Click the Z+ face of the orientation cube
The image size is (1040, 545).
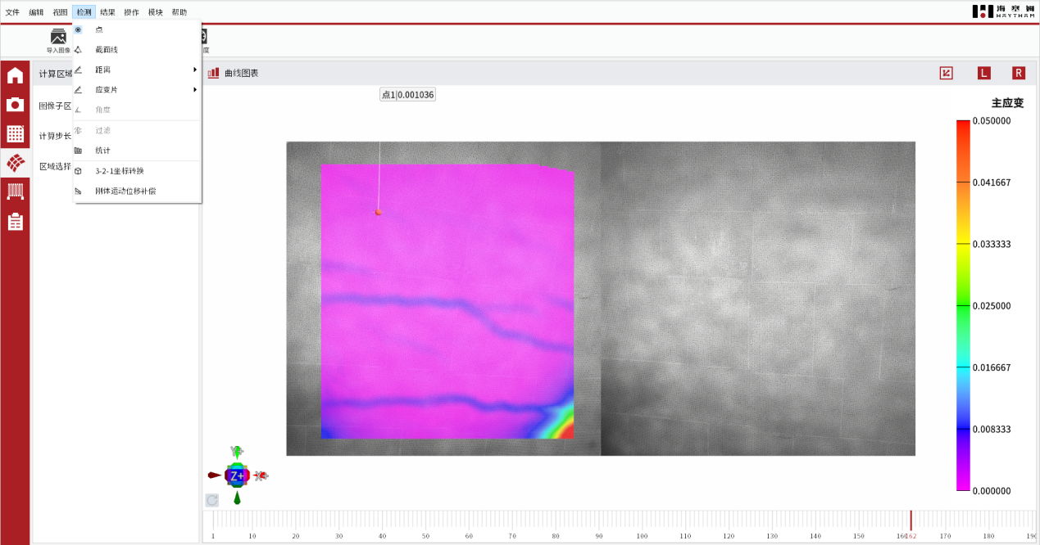(236, 475)
